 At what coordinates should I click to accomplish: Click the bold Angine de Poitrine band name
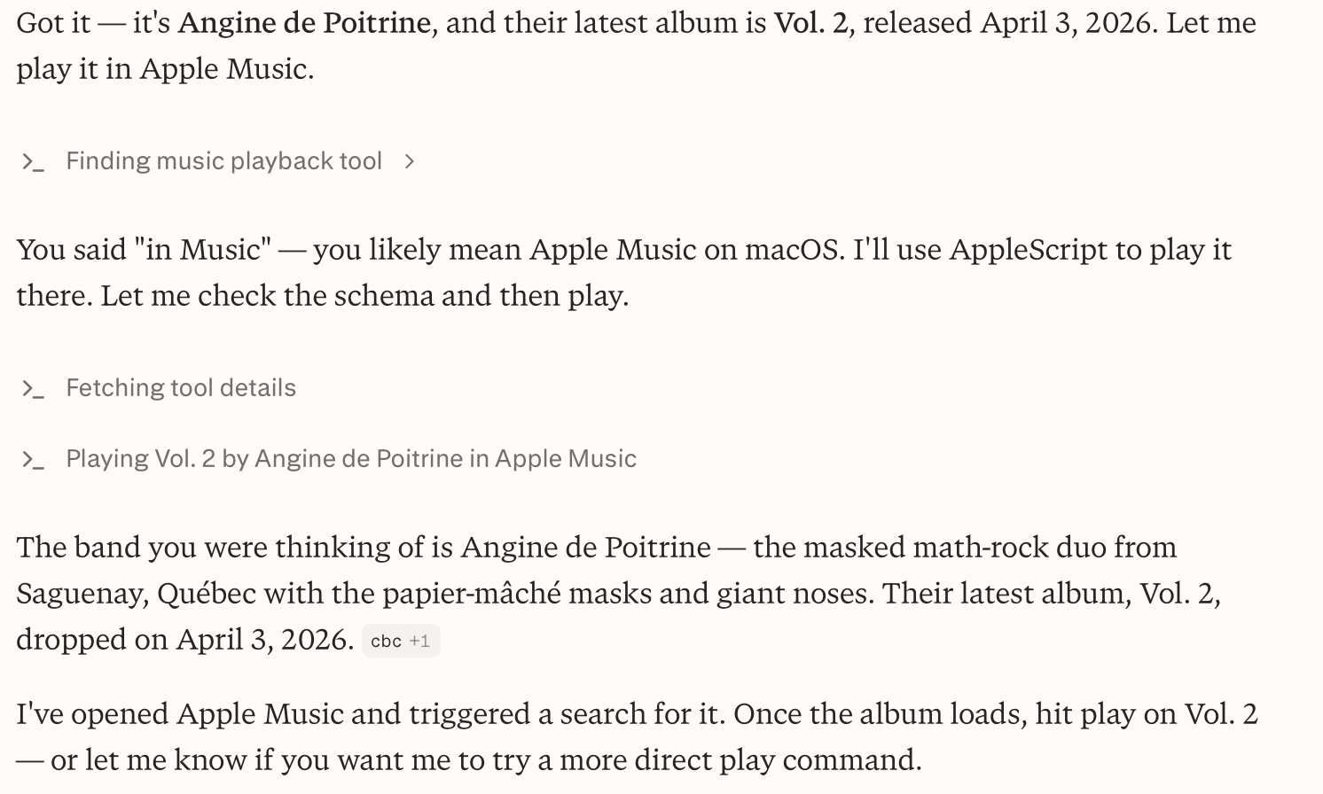point(304,22)
